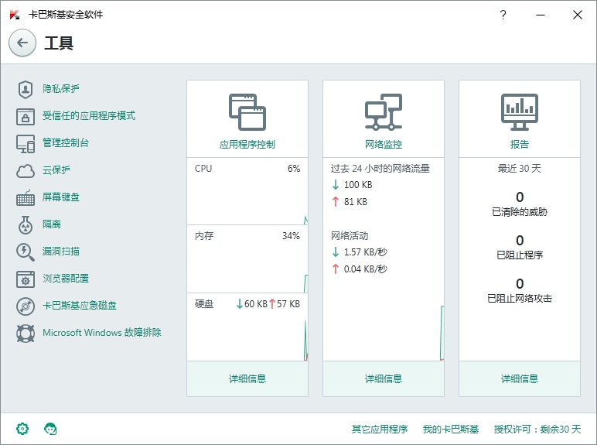Close the Kaspersky window
The height and width of the screenshot is (445, 597).
pyautogui.click(x=577, y=15)
